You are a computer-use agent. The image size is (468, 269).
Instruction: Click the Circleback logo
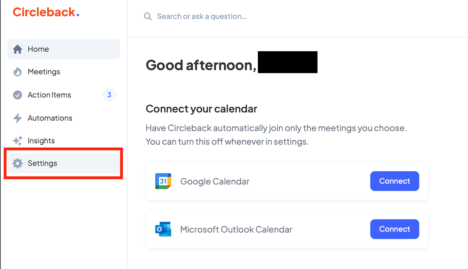pos(46,12)
